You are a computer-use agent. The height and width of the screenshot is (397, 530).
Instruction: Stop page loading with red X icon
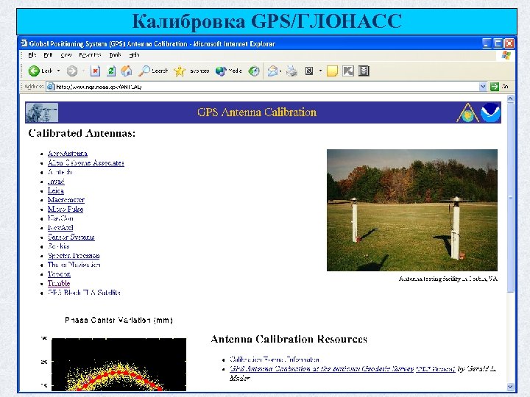point(95,71)
